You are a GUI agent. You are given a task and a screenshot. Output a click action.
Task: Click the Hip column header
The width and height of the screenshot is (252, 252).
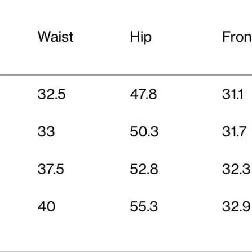pyautogui.click(x=140, y=37)
